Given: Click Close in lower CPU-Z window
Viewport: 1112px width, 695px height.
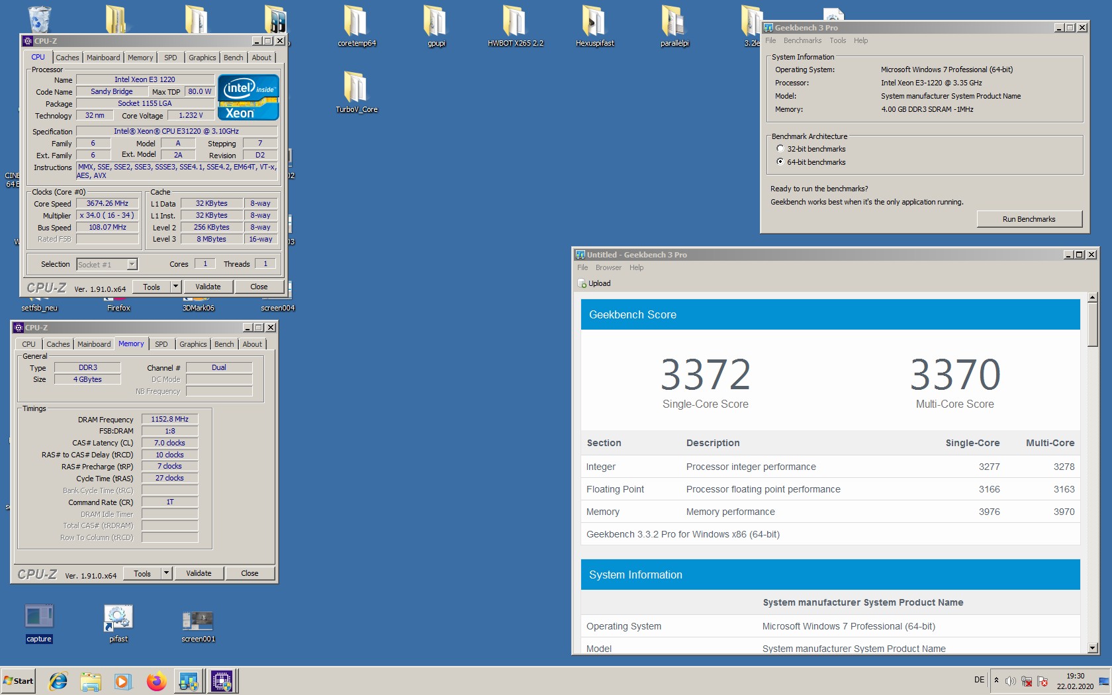Looking at the screenshot, I should point(250,573).
